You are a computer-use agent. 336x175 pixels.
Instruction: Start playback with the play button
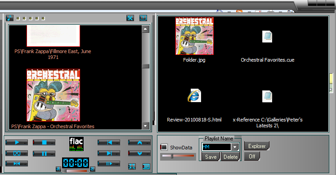(x=17, y=142)
